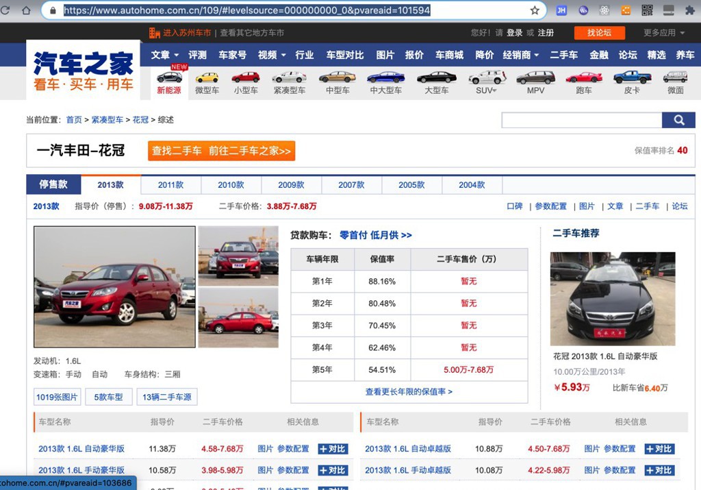Click the 汽车之家 site logo
The height and width of the screenshot is (490, 701).
(x=84, y=71)
